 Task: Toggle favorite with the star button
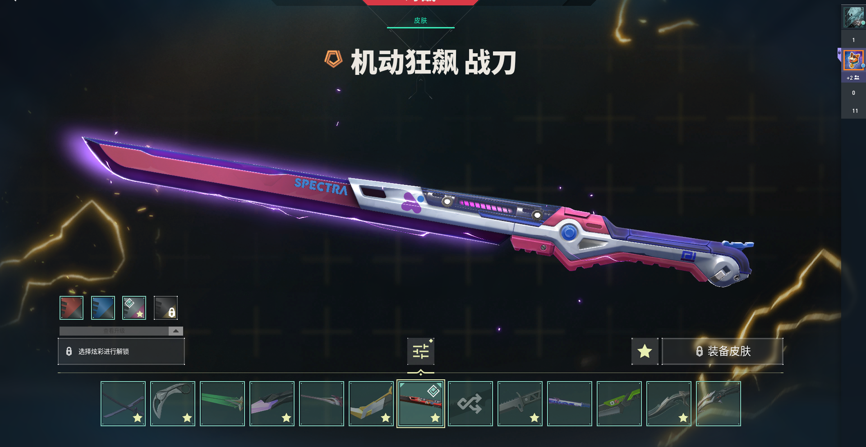pos(645,351)
